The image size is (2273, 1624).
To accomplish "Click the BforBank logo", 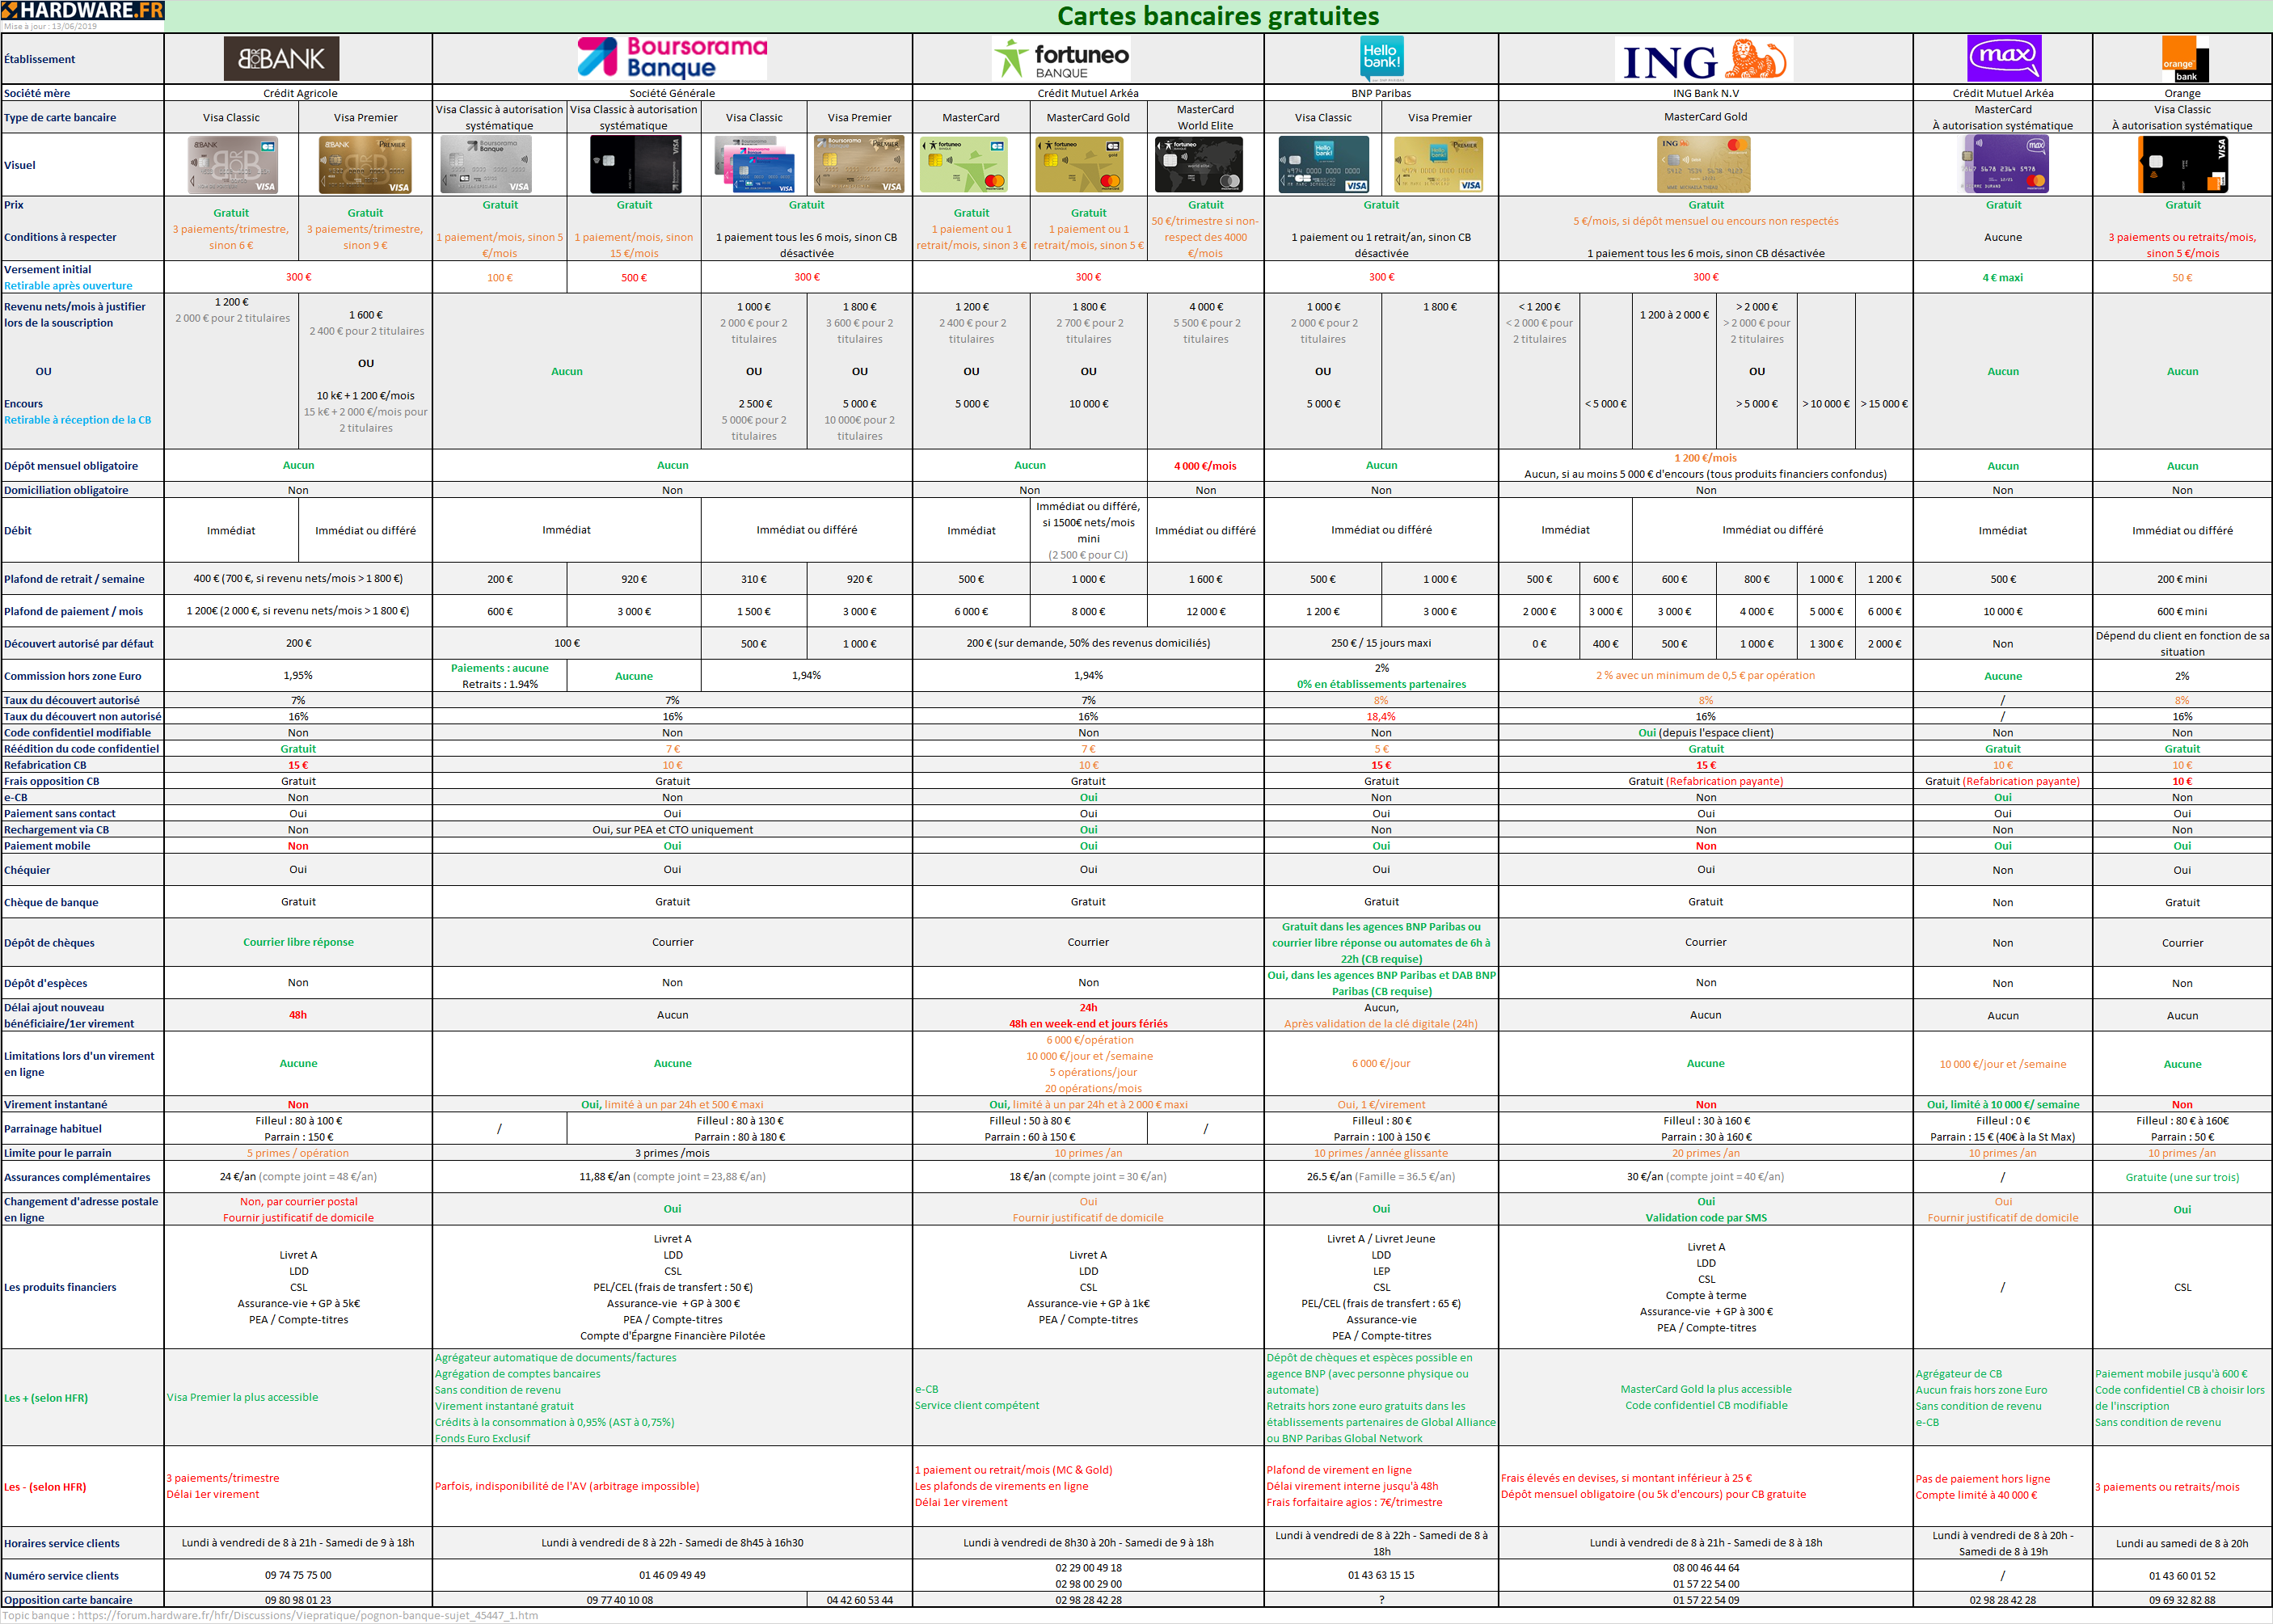I will (281, 59).
